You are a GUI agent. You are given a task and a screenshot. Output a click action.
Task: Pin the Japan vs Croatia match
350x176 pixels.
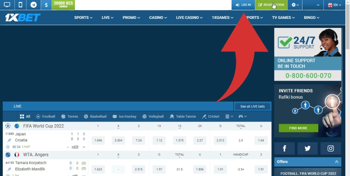tap(9, 140)
